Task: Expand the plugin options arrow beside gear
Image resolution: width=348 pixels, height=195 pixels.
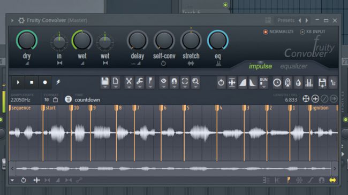Action: point(12,20)
